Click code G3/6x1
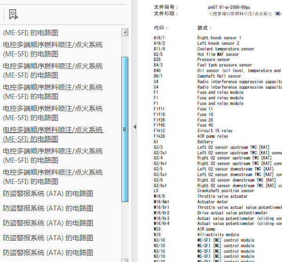The height and width of the screenshot is (262, 282). (x=160, y=186)
